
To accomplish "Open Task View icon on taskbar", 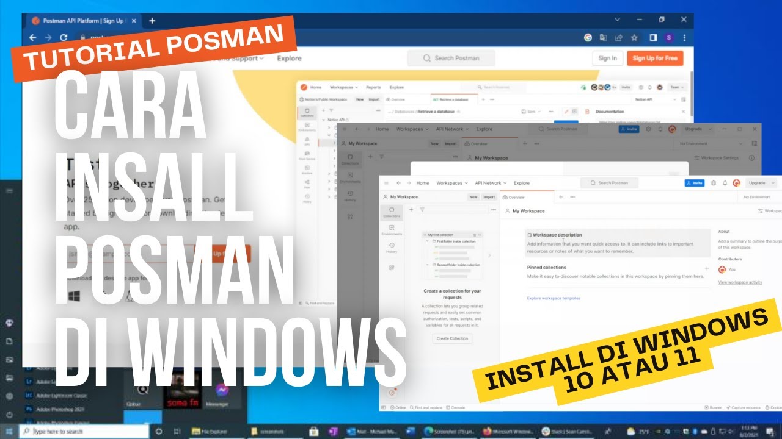I will [177, 431].
